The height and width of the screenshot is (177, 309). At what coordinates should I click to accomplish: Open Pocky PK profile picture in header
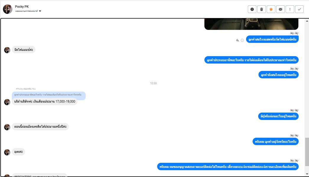click(8, 9)
